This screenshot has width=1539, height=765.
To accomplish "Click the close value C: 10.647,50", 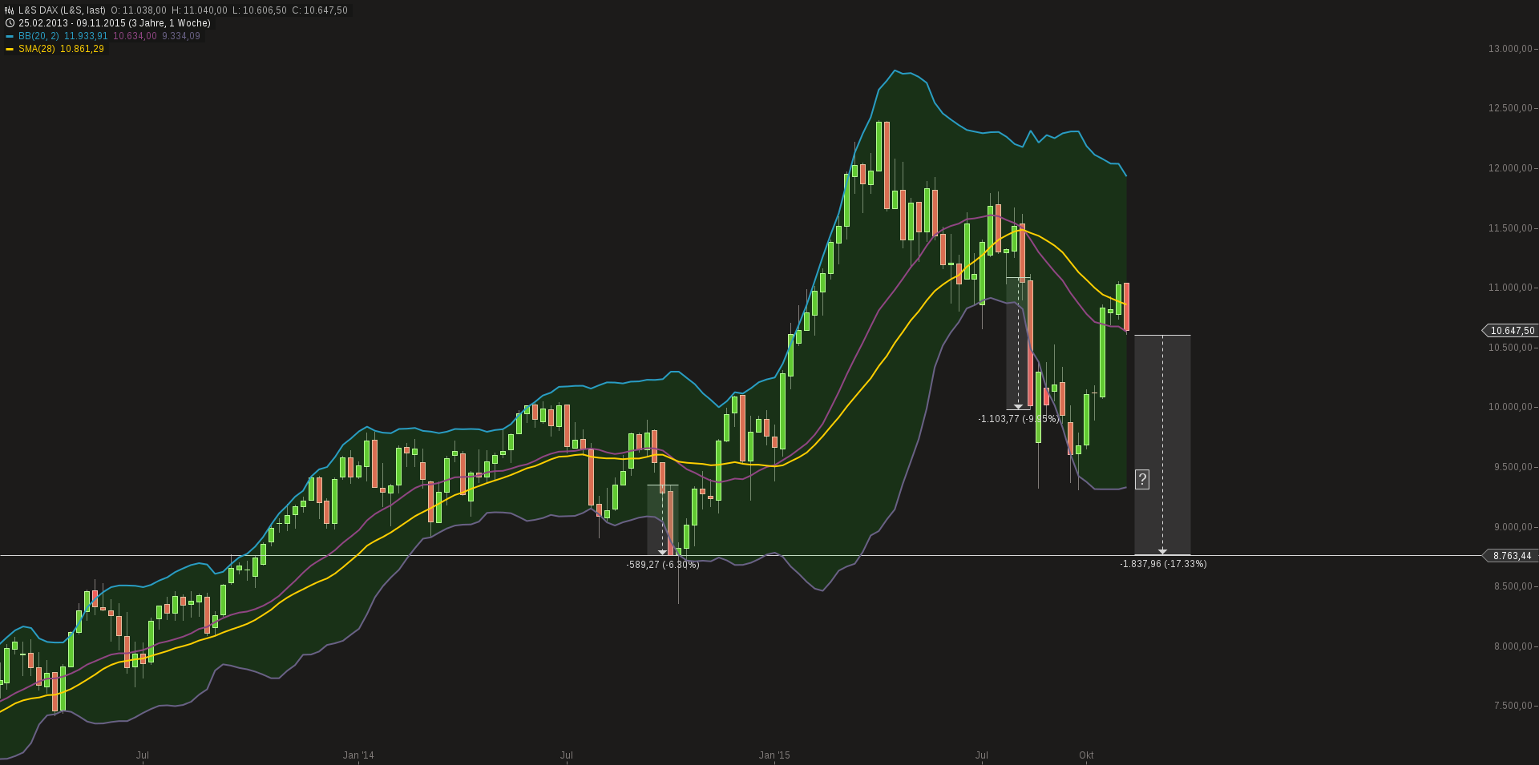I will [320, 10].
